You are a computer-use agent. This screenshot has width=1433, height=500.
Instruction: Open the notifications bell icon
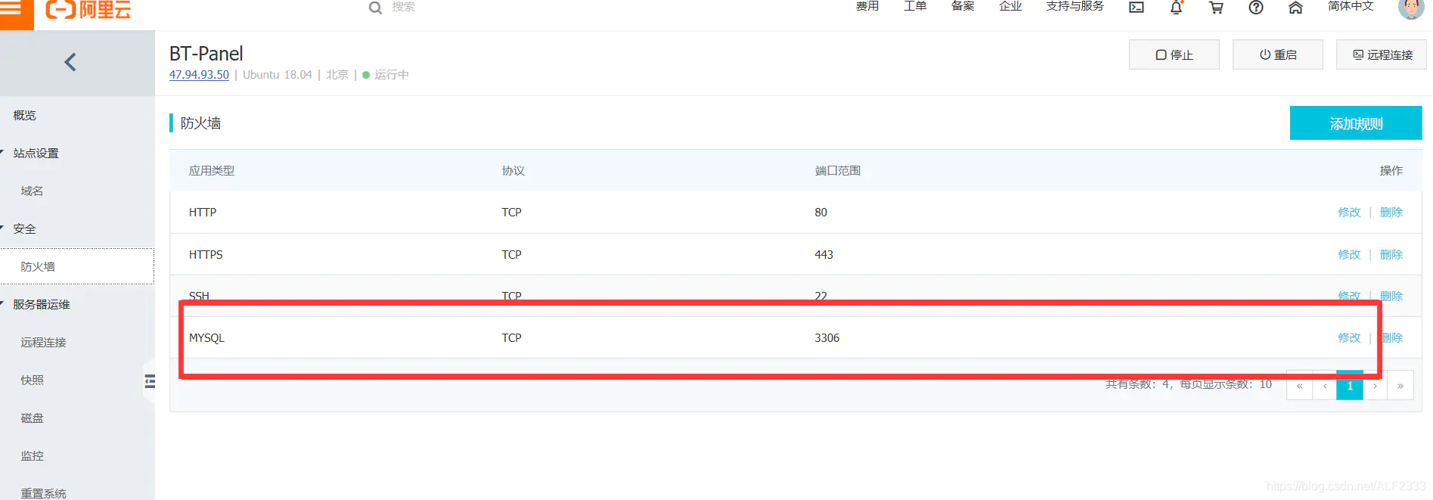pos(1176,8)
